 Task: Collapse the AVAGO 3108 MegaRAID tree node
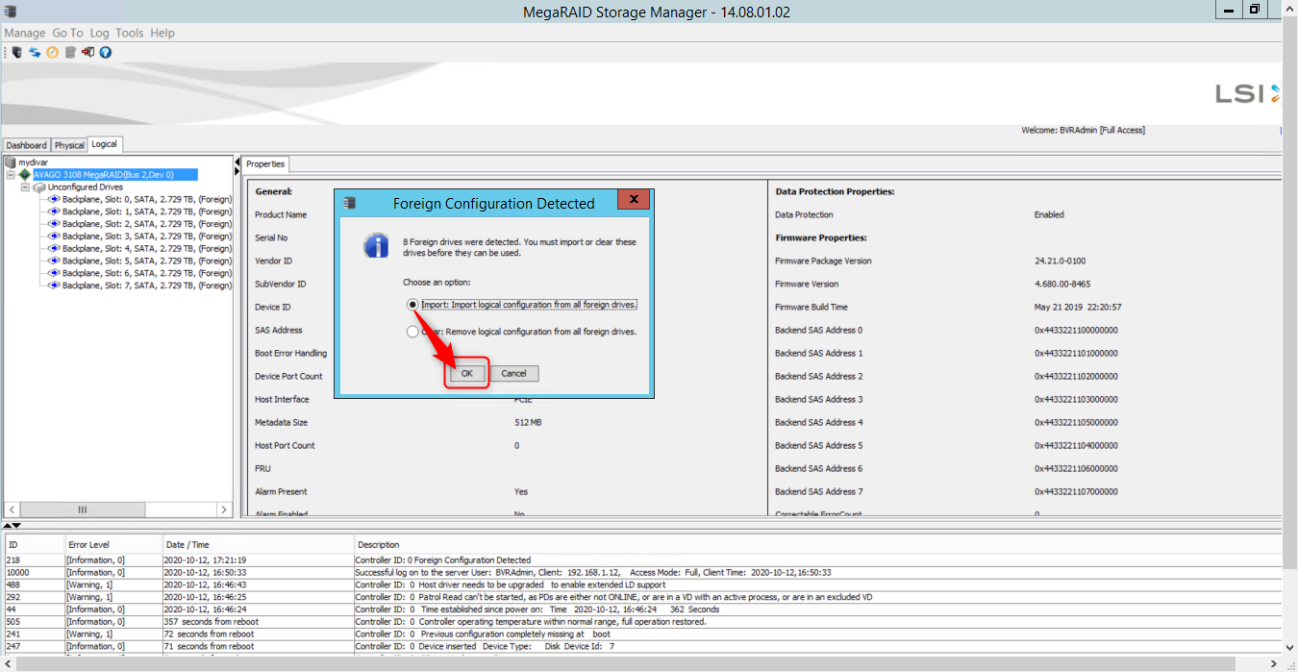click(11, 175)
